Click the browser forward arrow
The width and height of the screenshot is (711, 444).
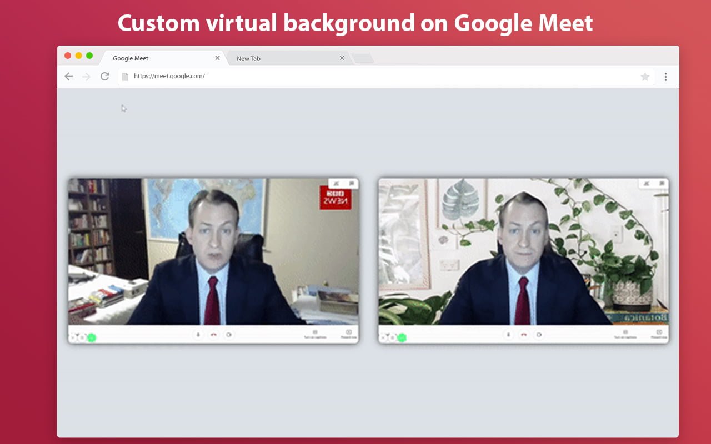86,77
